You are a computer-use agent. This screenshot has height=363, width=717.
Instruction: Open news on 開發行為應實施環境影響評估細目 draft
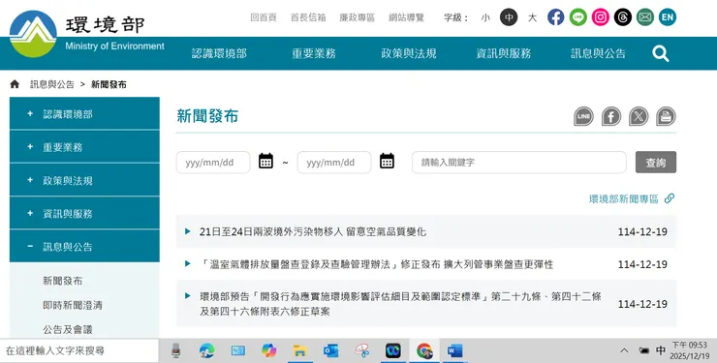click(x=400, y=304)
